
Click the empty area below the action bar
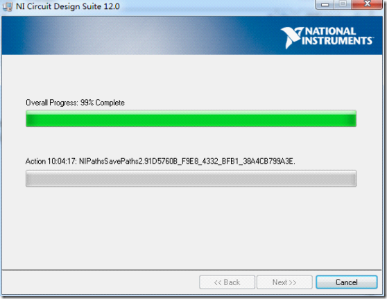click(x=191, y=227)
